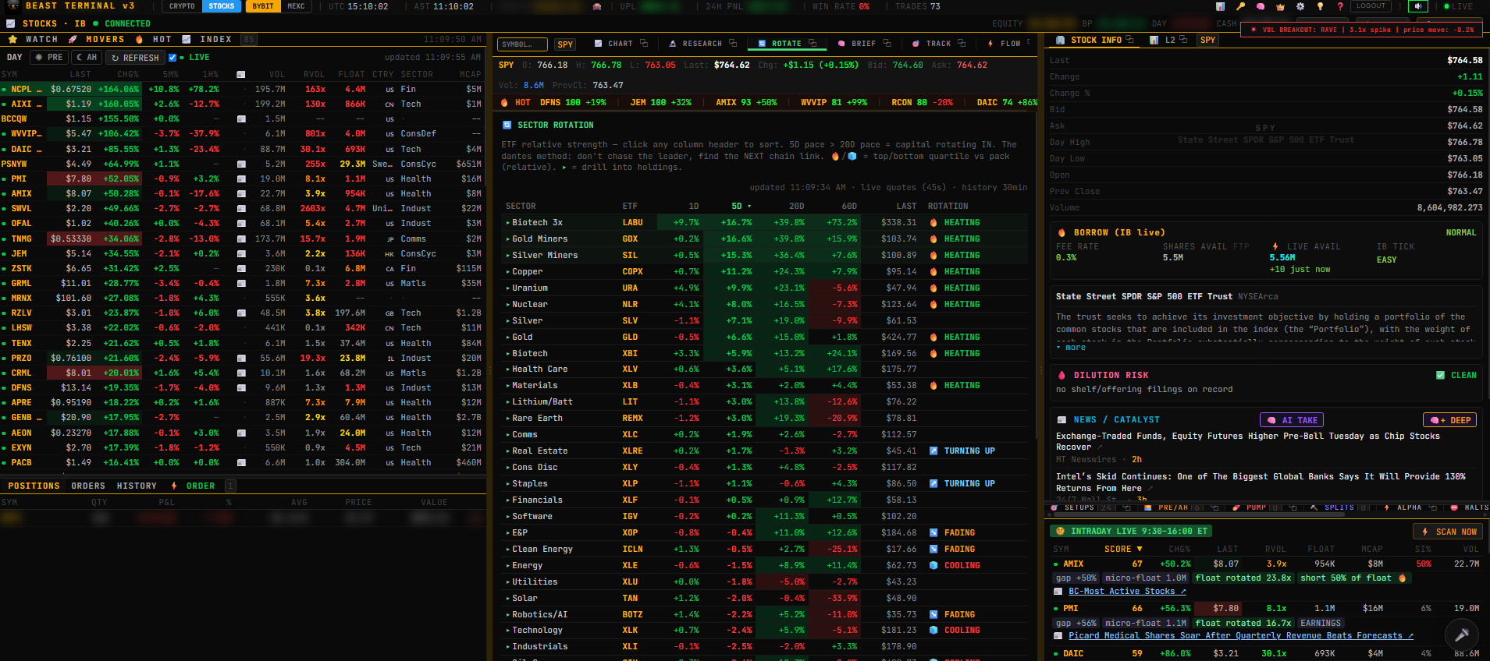
Task: Toggle the CLEAN dilution risk checkbox
Action: (1441, 375)
